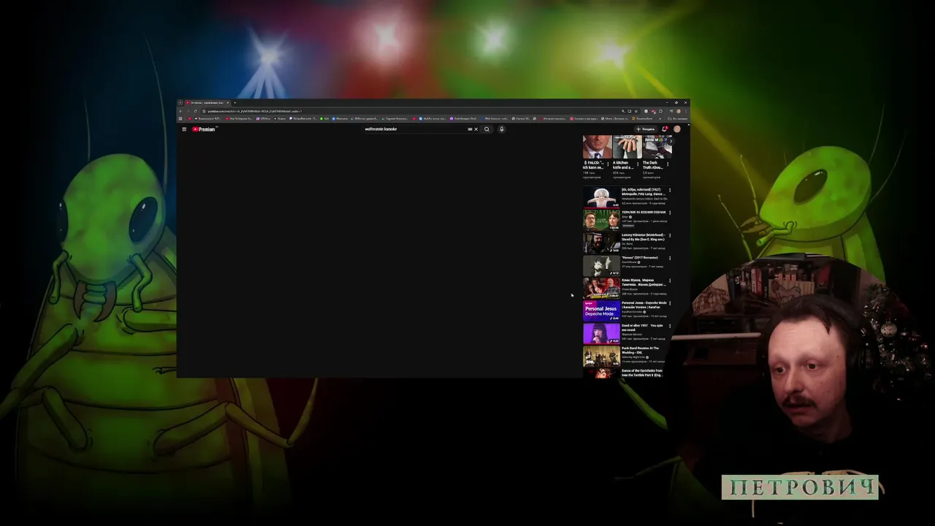Click the "Heroes" video thumbnail
Image resolution: width=935 pixels, height=526 pixels.
(x=601, y=265)
